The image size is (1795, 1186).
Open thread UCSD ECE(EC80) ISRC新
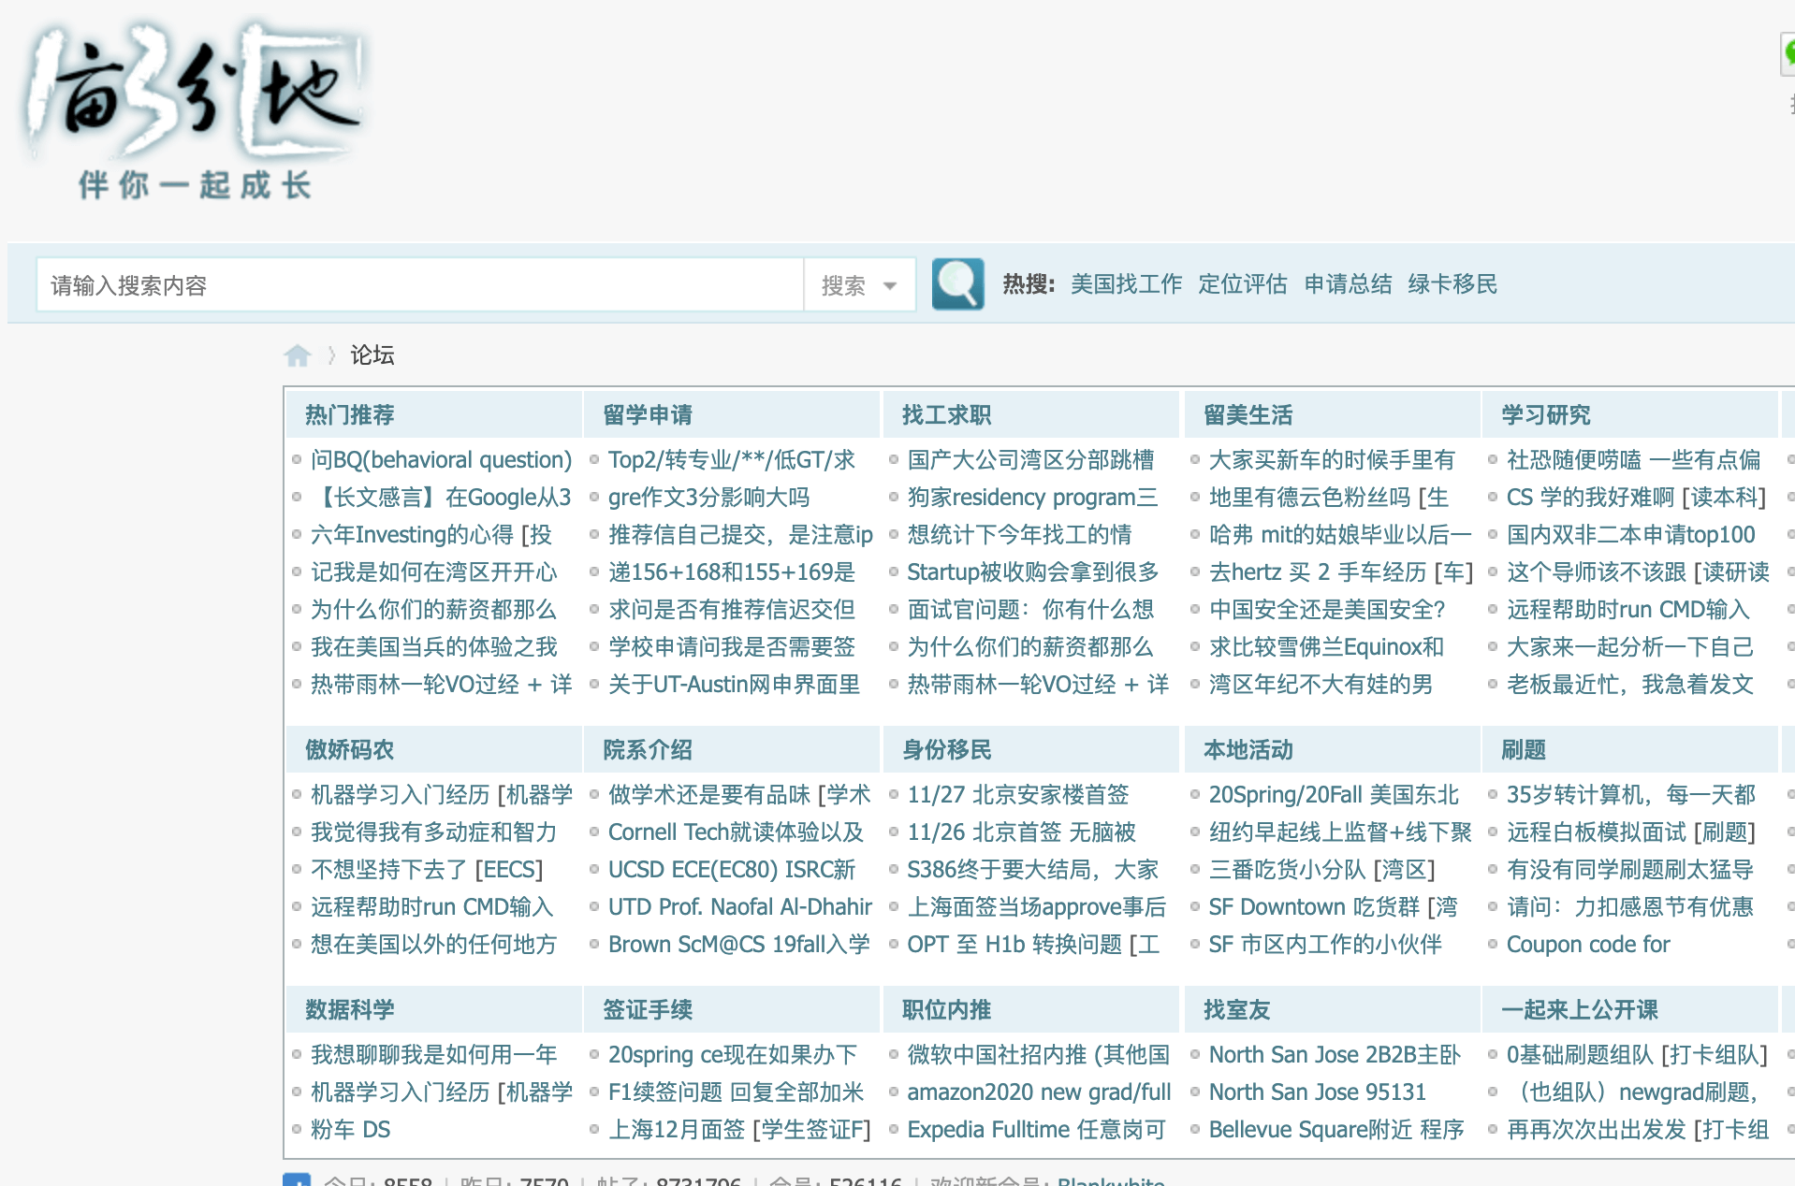pyautogui.click(x=732, y=869)
